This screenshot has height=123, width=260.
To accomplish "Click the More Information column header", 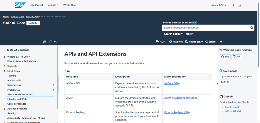I will click(x=187, y=77).
